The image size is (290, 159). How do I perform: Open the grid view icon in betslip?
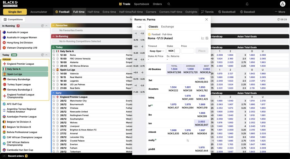coord(207,38)
